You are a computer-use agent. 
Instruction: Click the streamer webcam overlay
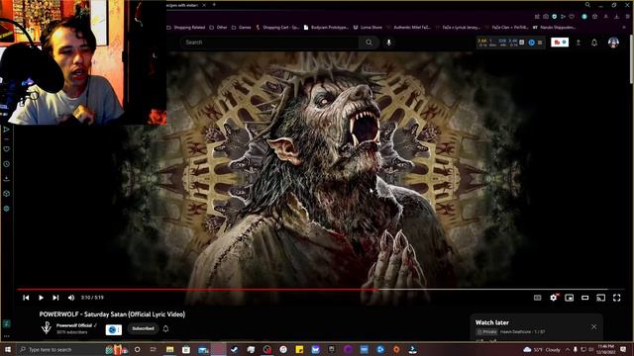83,62
